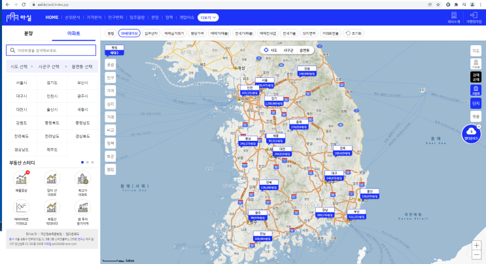The height and width of the screenshot is (264, 486).
Task: Switch to the 분양 tab in sidebar
Action: [29, 33]
